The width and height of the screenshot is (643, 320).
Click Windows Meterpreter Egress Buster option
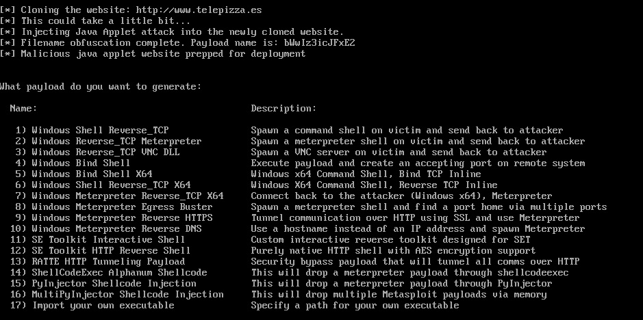(122, 207)
